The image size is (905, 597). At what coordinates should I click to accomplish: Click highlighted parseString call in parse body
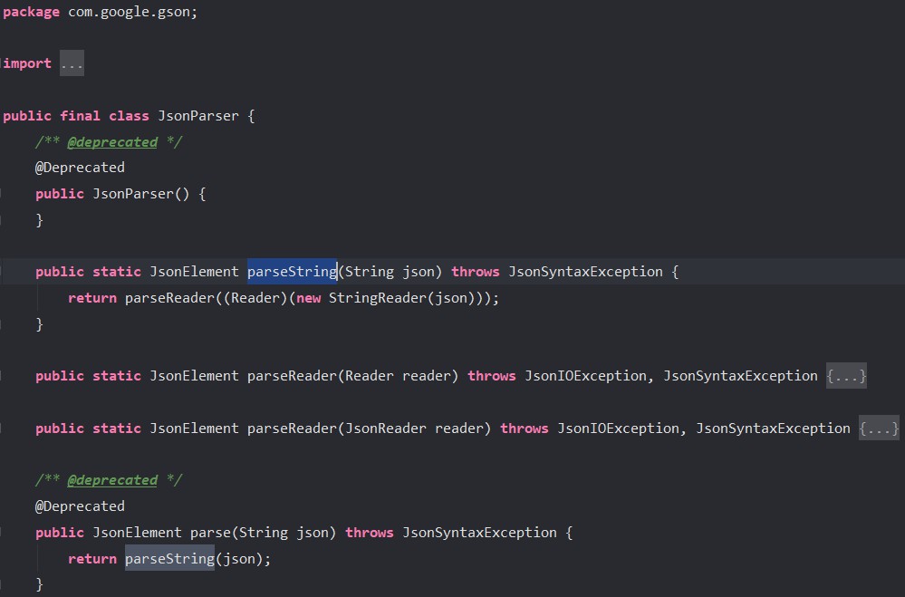pos(169,559)
